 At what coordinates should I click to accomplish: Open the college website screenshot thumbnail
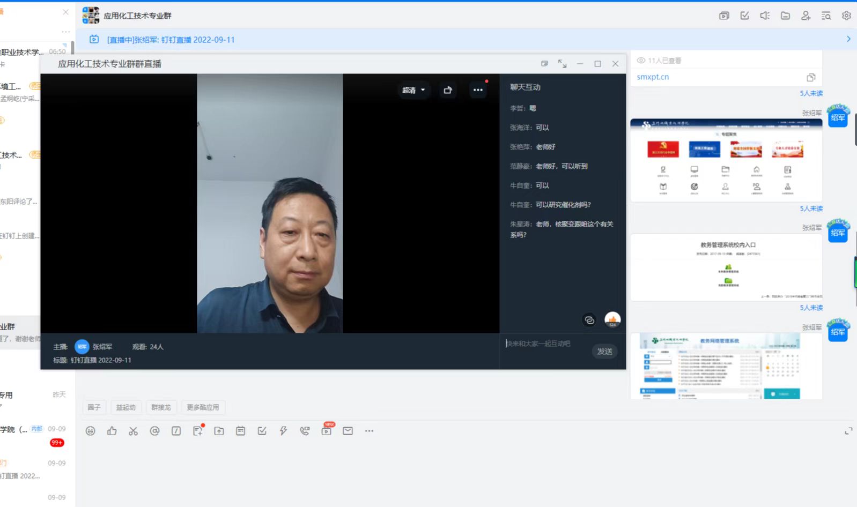click(x=726, y=160)
